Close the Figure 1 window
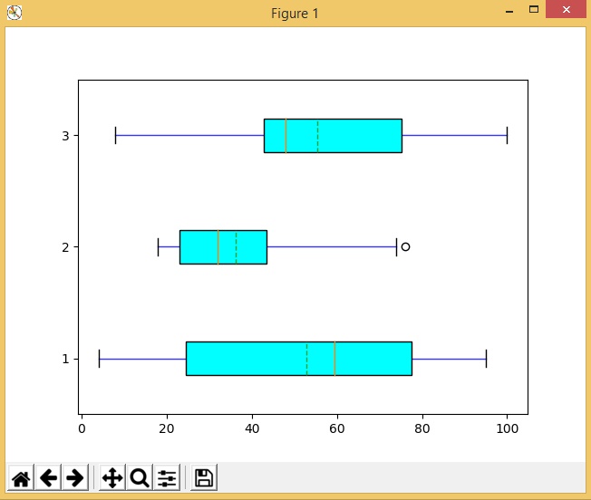The image size is (591, 500). (x=567, y=9)
